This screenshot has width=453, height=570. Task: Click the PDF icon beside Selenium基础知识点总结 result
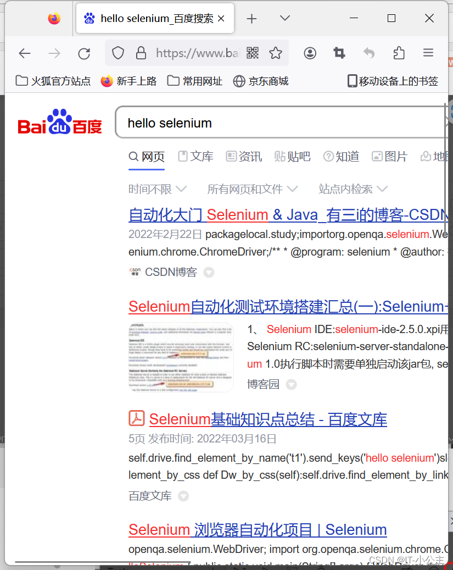coord(136,418)
